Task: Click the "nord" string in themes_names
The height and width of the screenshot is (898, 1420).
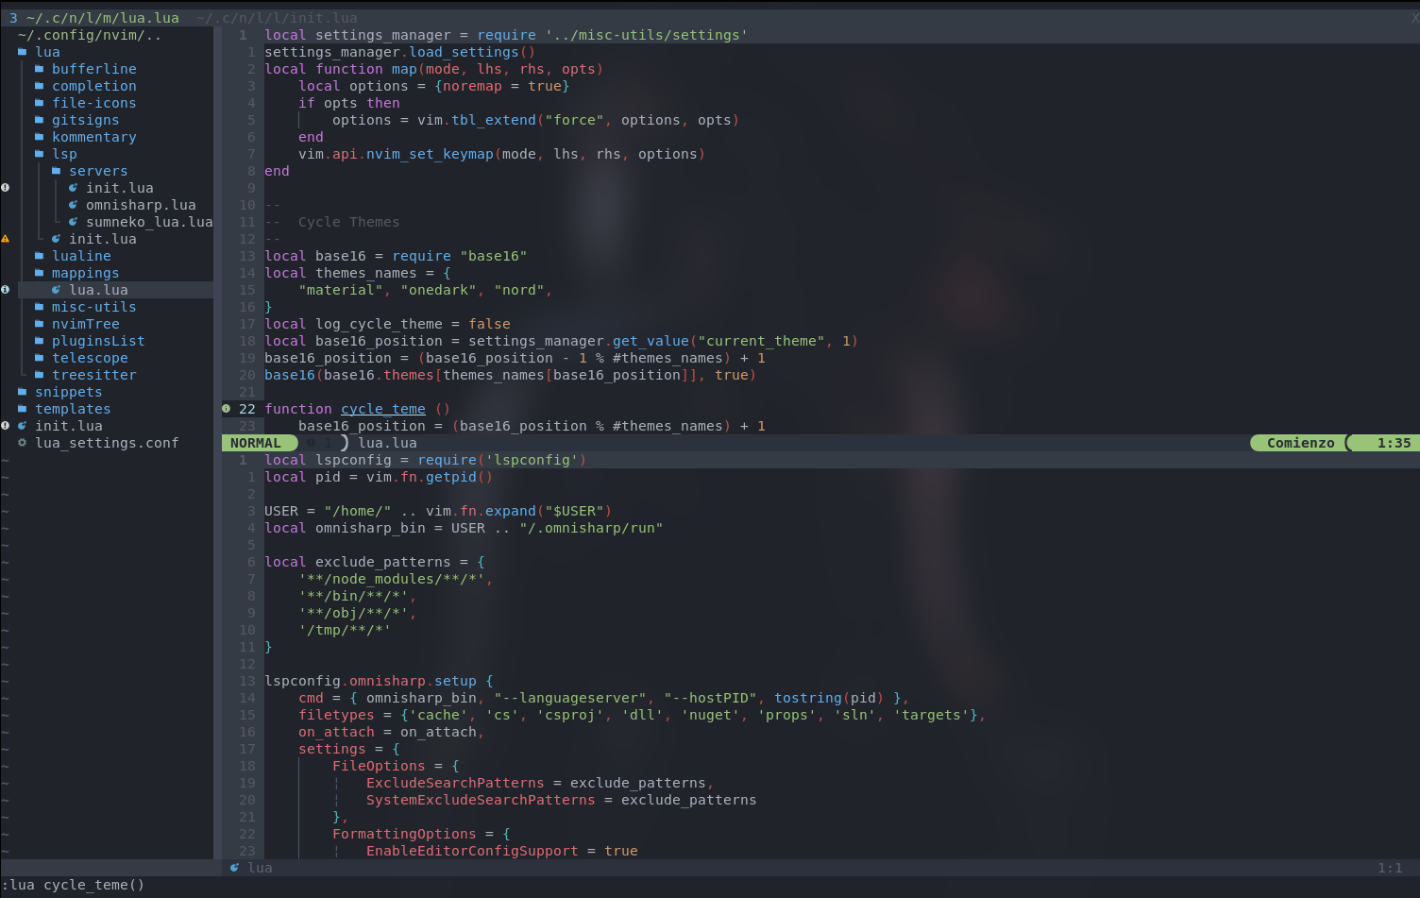Action: pos(519,290)
